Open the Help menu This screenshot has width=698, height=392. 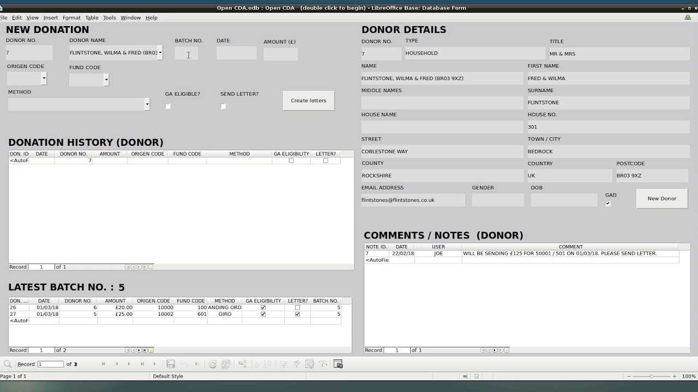click(x=152, y=18)
